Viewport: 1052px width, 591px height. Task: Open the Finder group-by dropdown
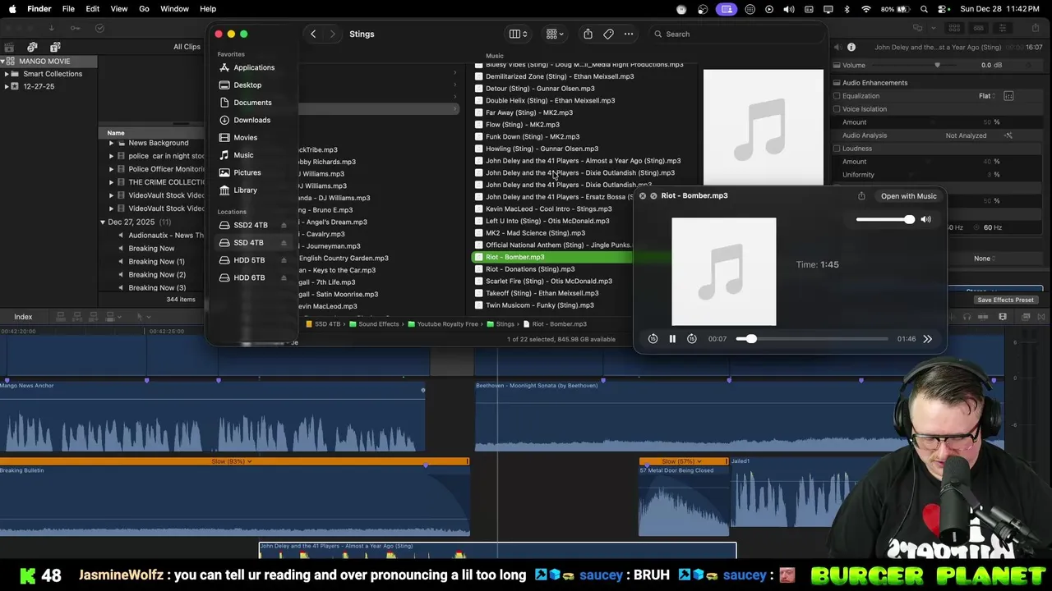click(556, 34)
